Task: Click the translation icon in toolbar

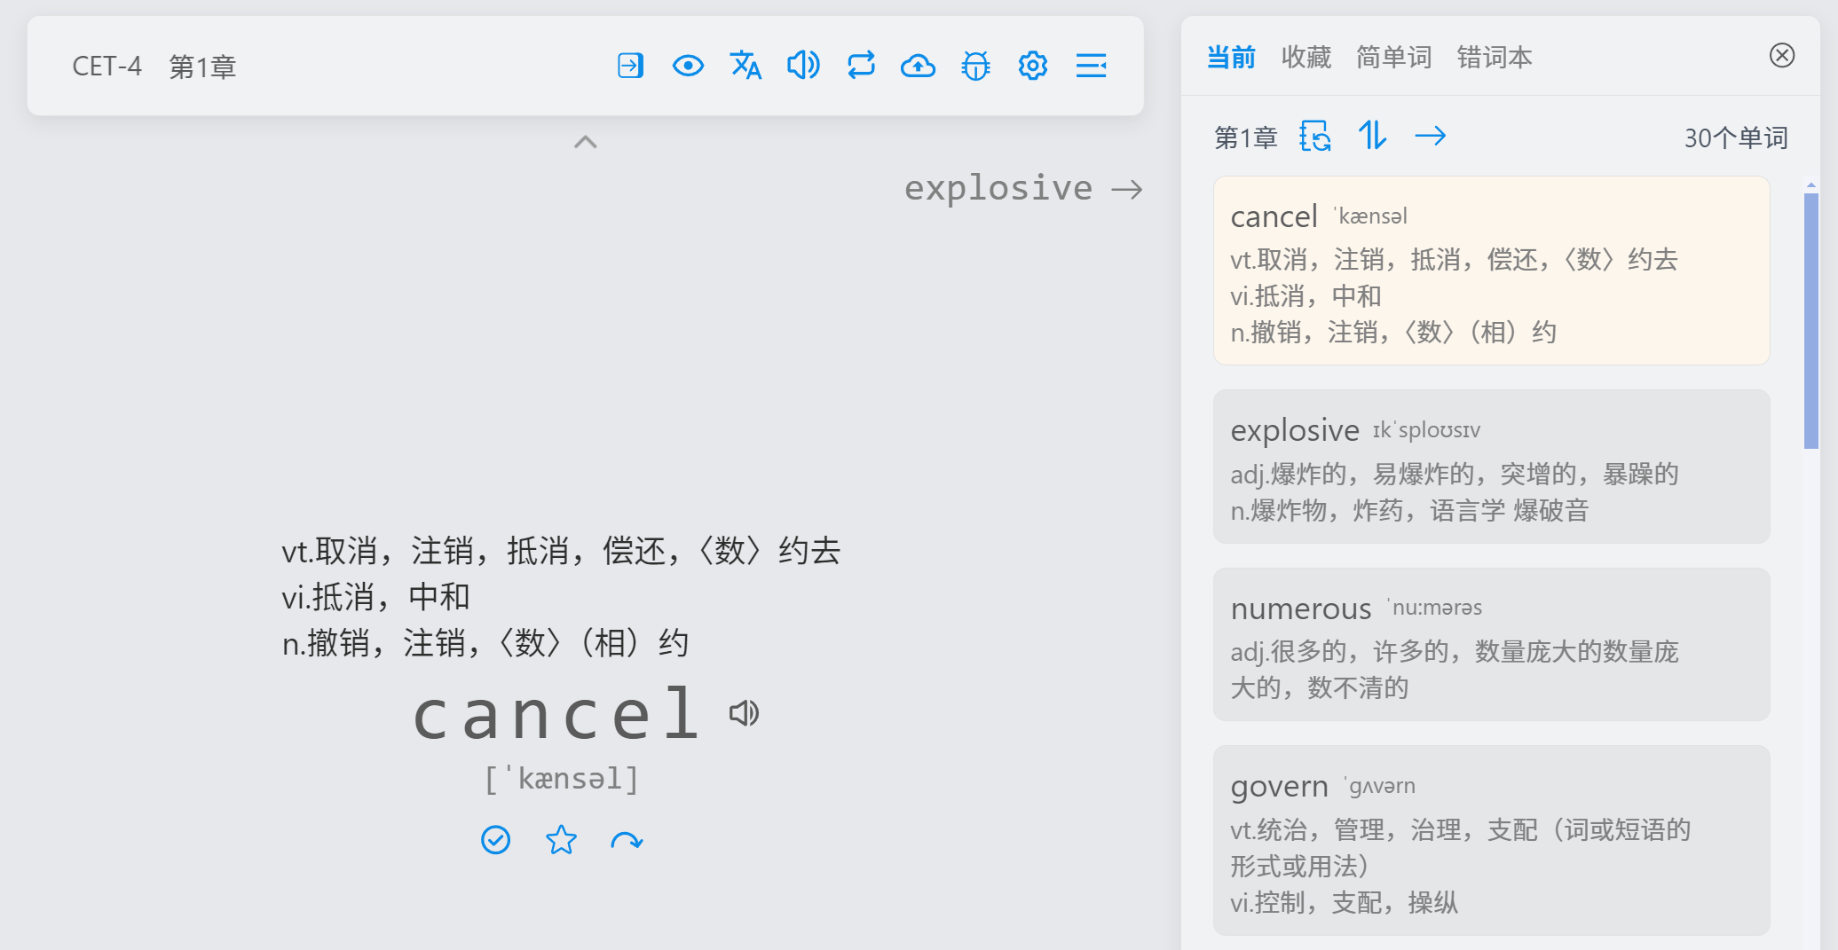Action: coord(745,66)
